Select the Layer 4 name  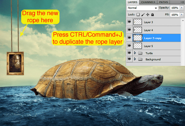tap(148, 30)
